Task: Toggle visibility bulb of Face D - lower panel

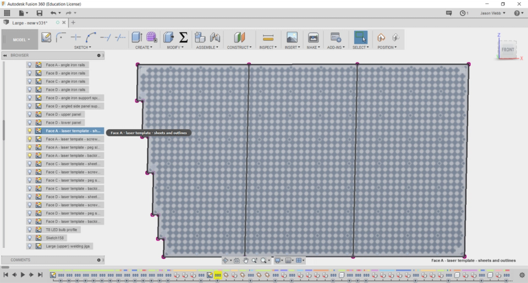Action: click(x=30, y=123)
